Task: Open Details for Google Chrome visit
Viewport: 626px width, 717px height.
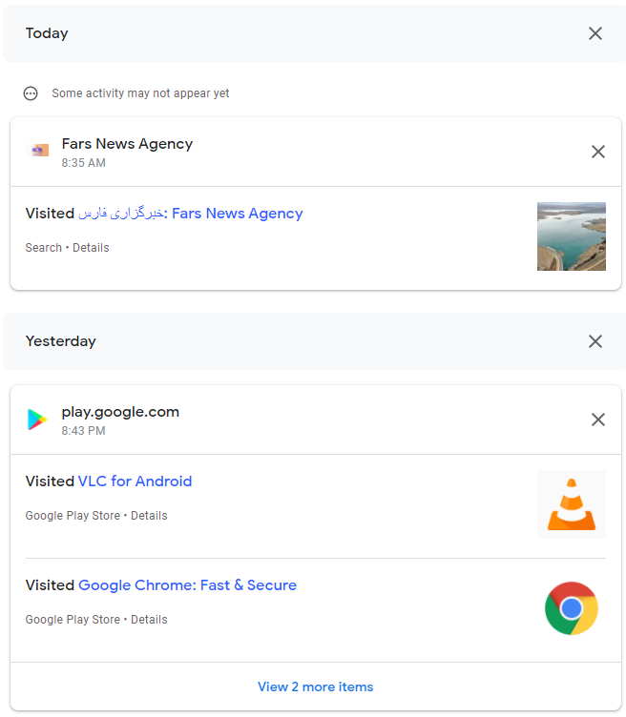Action: pos(149,620)
